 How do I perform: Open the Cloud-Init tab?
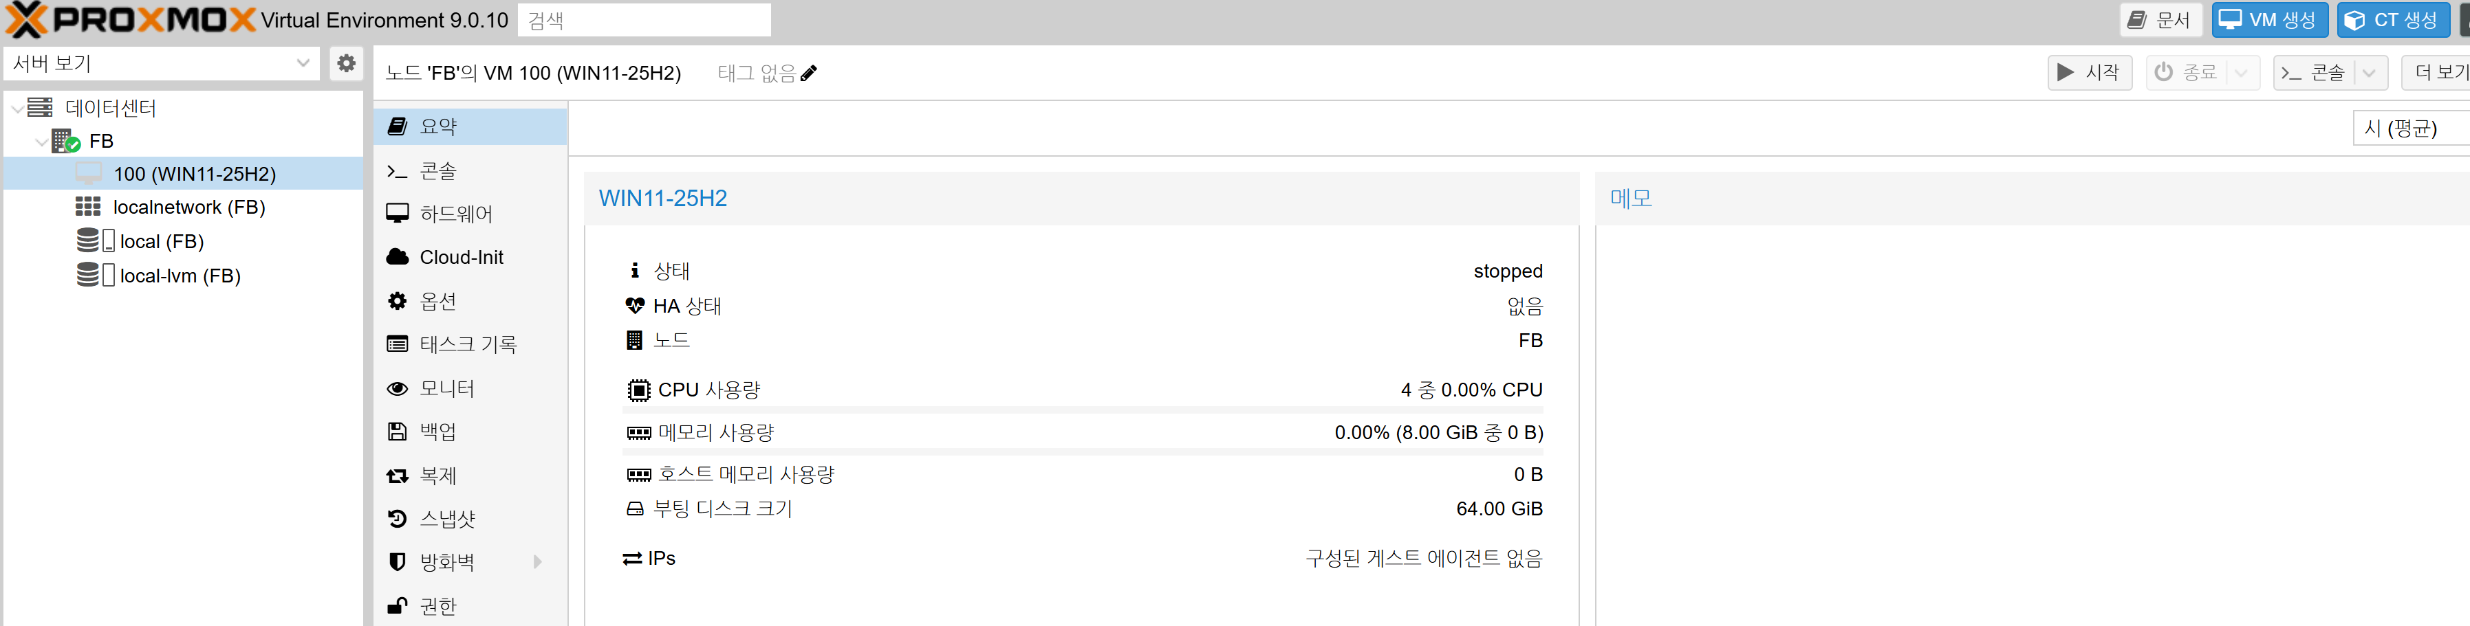(470, 258)
